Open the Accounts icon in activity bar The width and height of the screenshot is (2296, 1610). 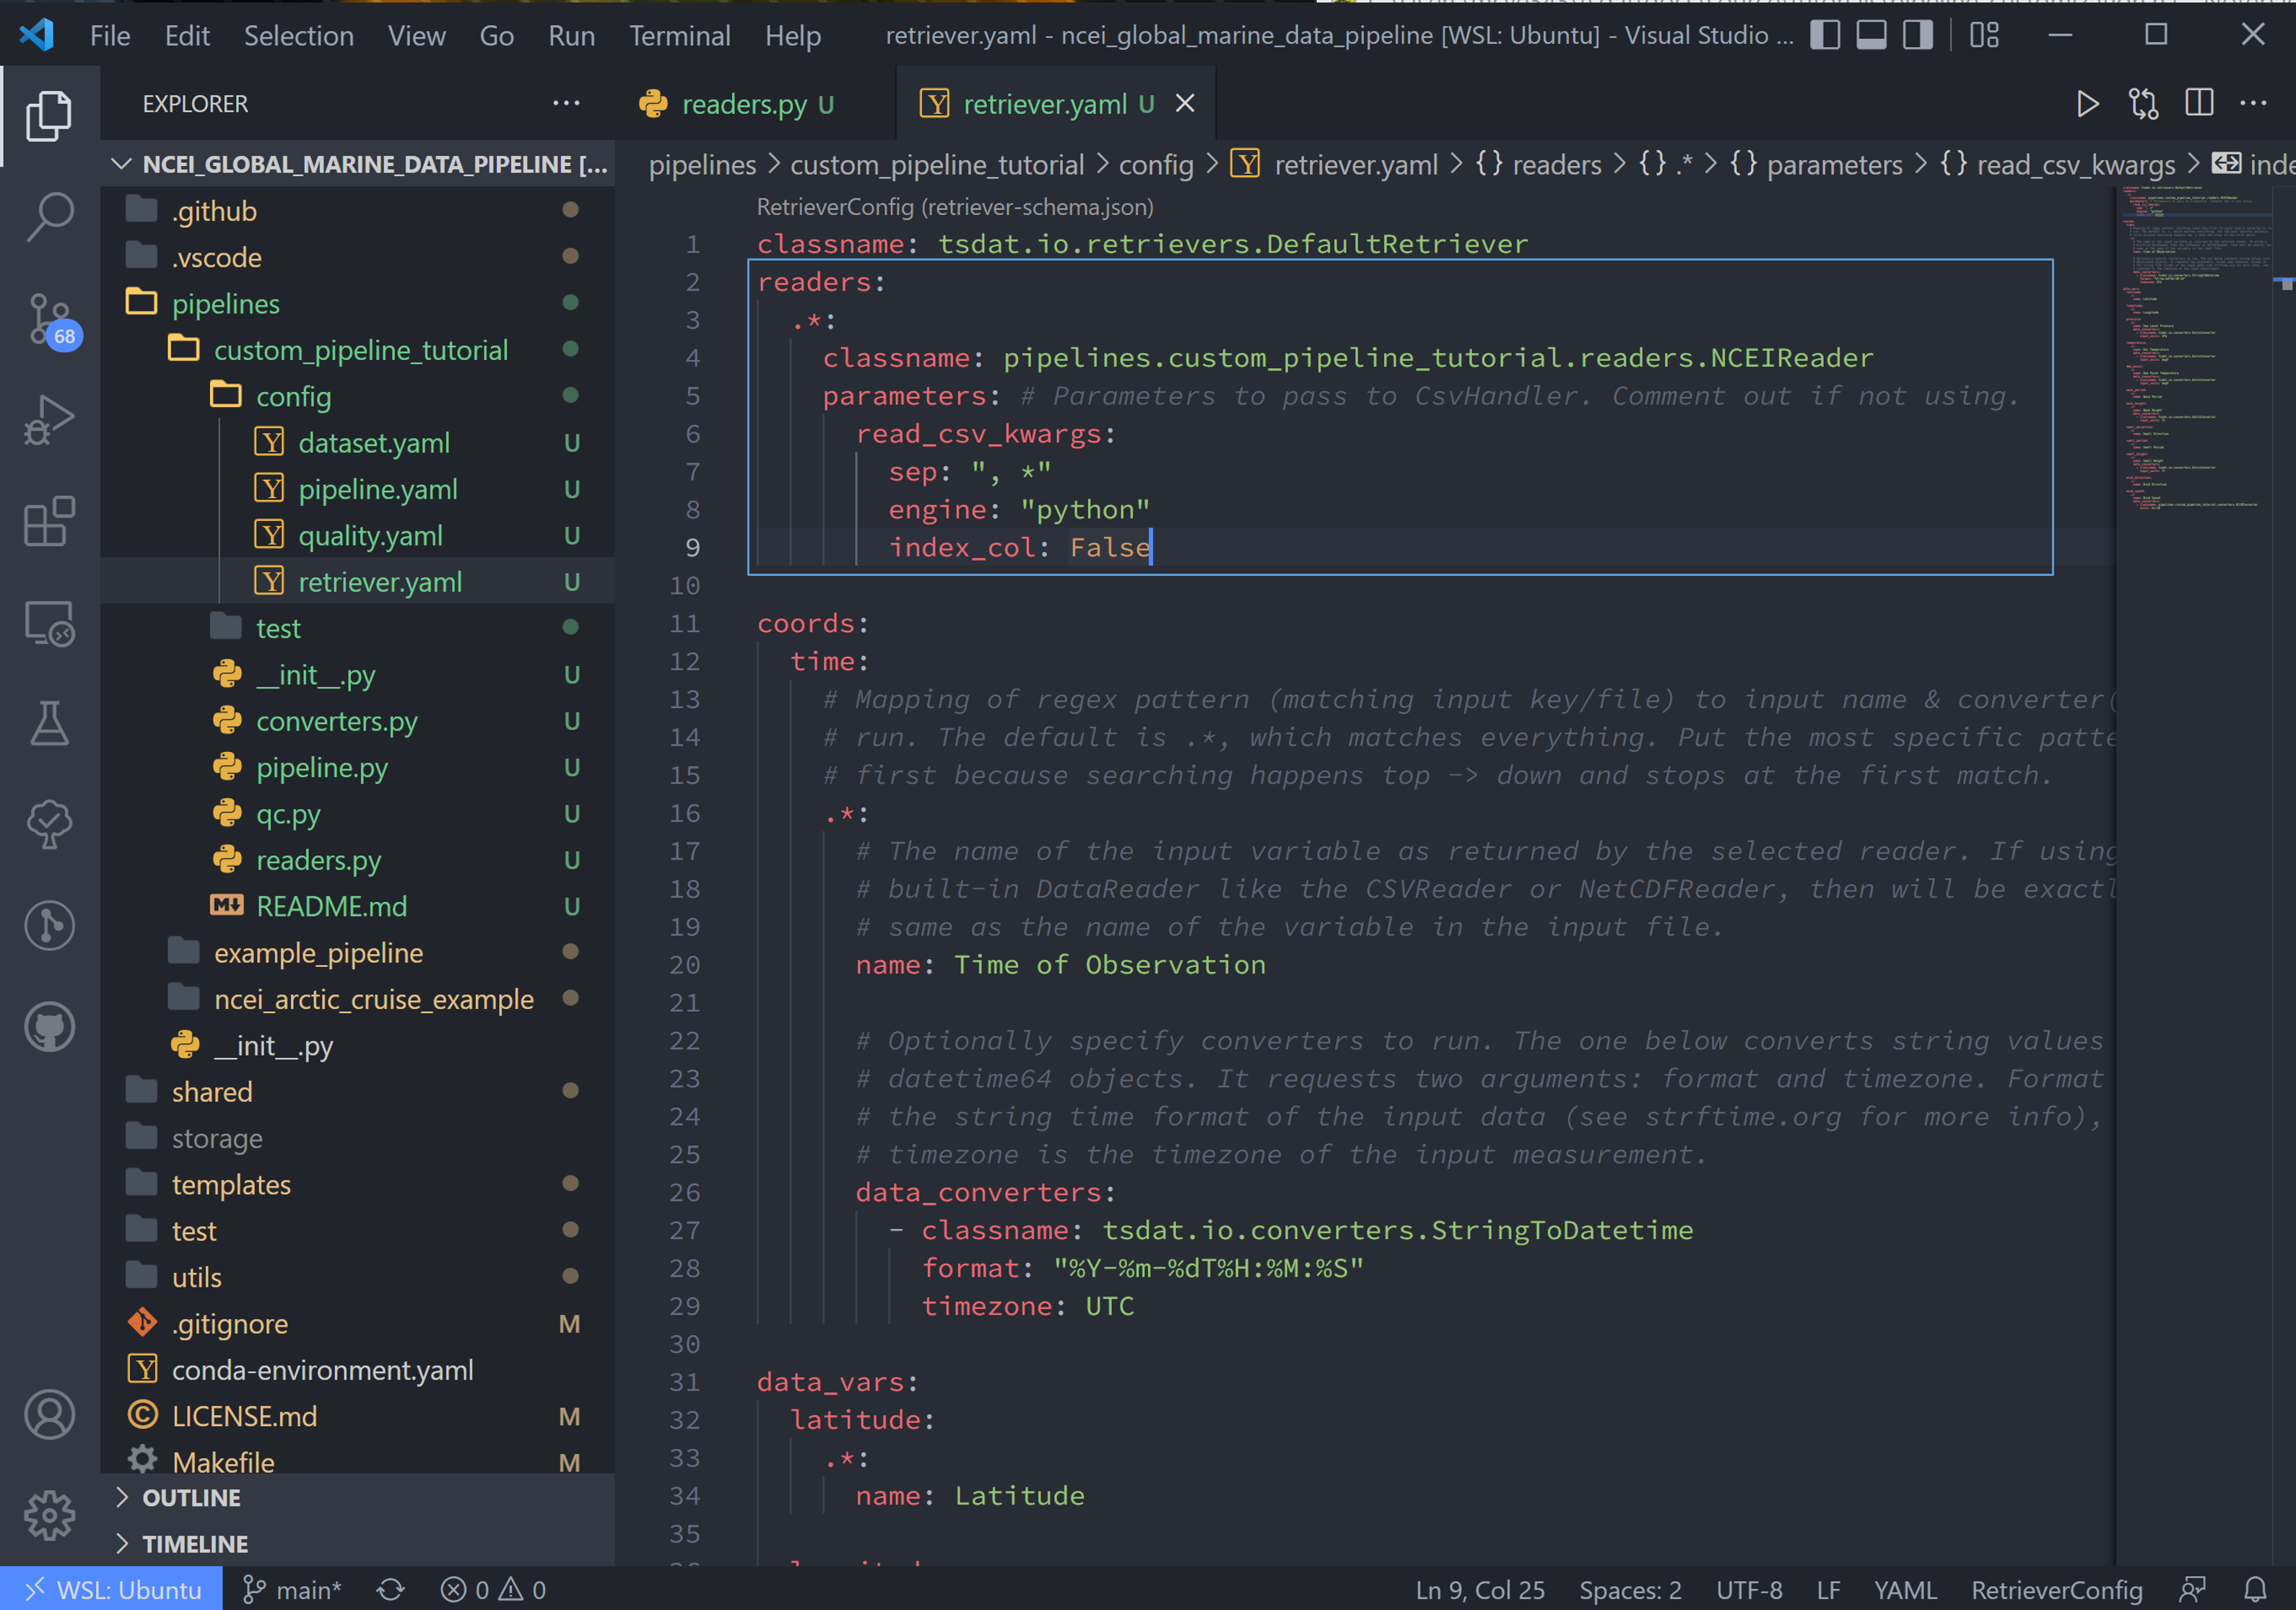49,1415
